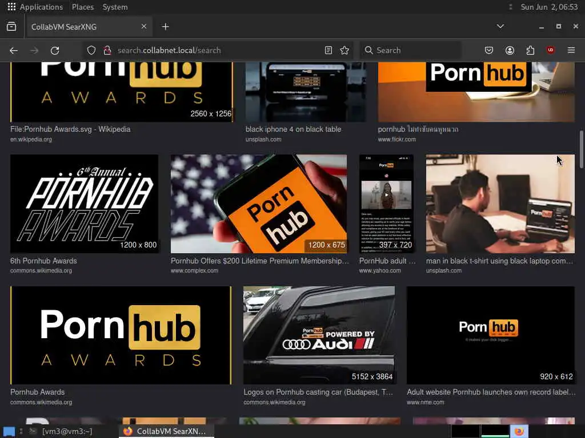Open the Pocket save icon
The width and height of the screenshot is (585, 438).
pyautogui.click(x=489, y=50)
